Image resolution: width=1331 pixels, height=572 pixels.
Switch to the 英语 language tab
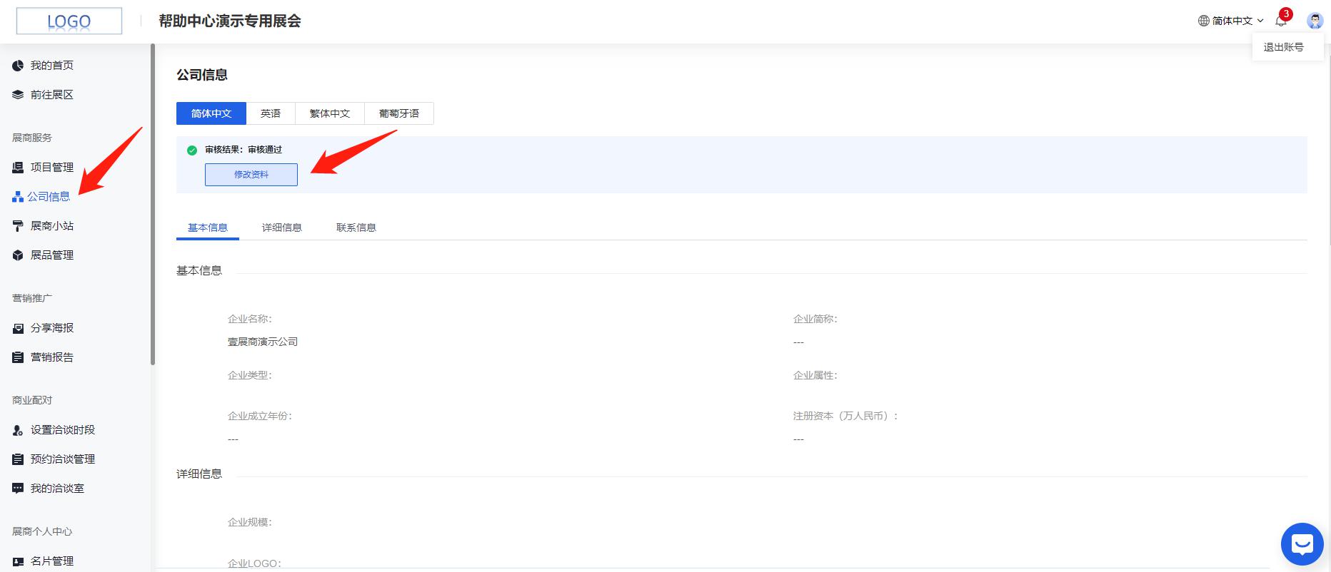pyautogui.click(x=271, y=113)
